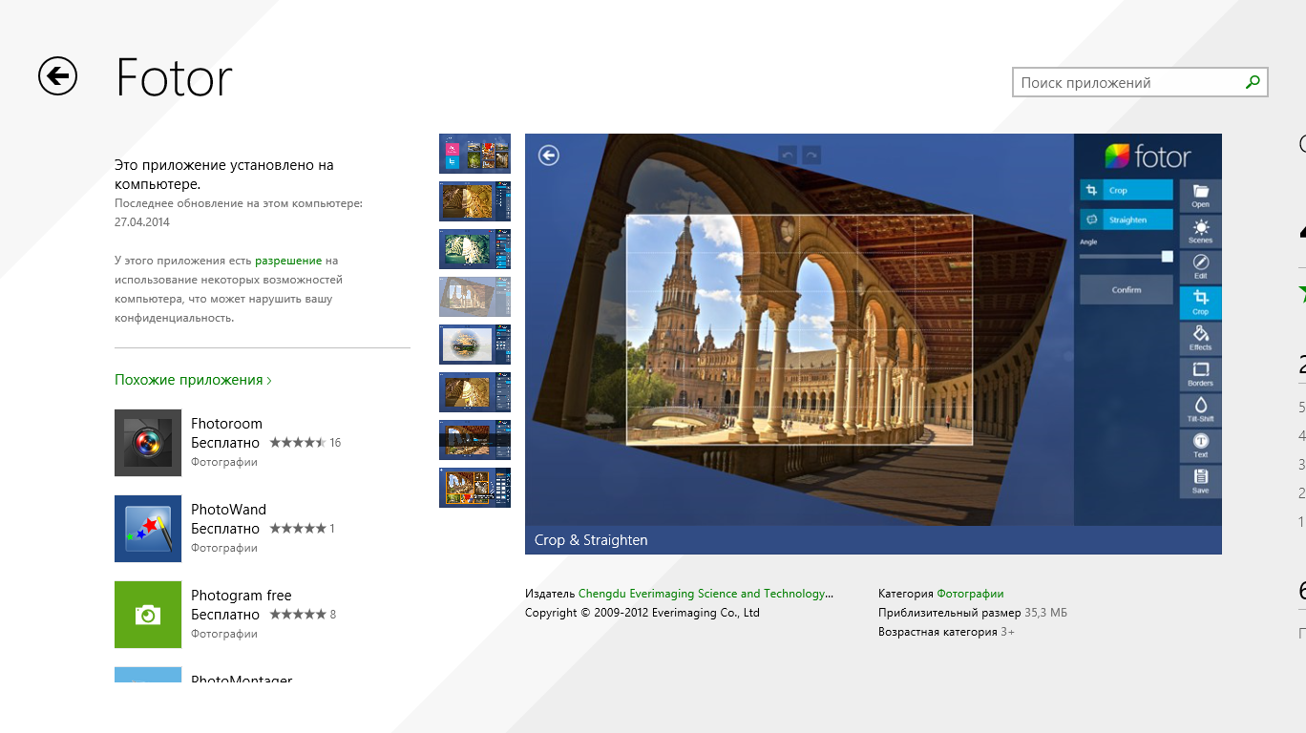The width and height of the screenshot is (1306, 733).
Task: Click the Фотографии category label under PhotoWand
Action: click(x=224, y=548)
